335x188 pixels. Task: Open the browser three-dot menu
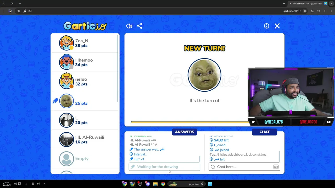coord(4,11)
